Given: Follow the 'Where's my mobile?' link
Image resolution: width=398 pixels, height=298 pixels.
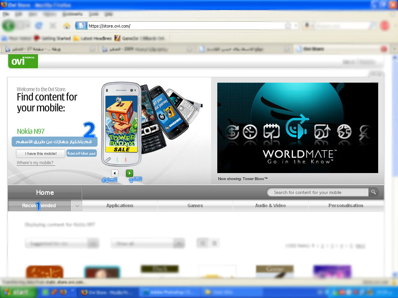Looking at the screenshot, I should [35, 163].
